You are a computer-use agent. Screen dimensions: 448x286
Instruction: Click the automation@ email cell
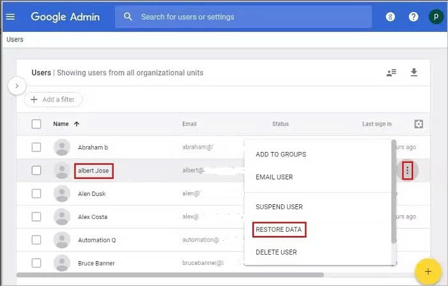coord(201,240)
